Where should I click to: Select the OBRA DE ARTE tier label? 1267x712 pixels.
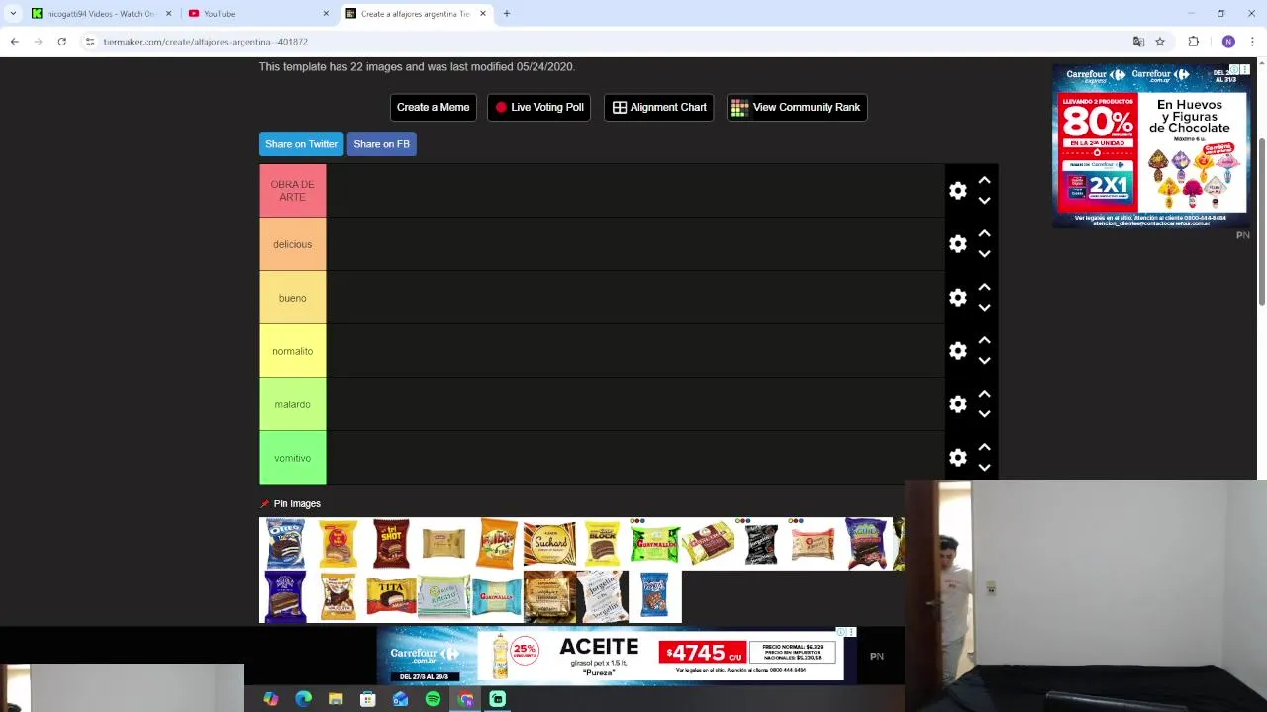[x=292, y=191]
